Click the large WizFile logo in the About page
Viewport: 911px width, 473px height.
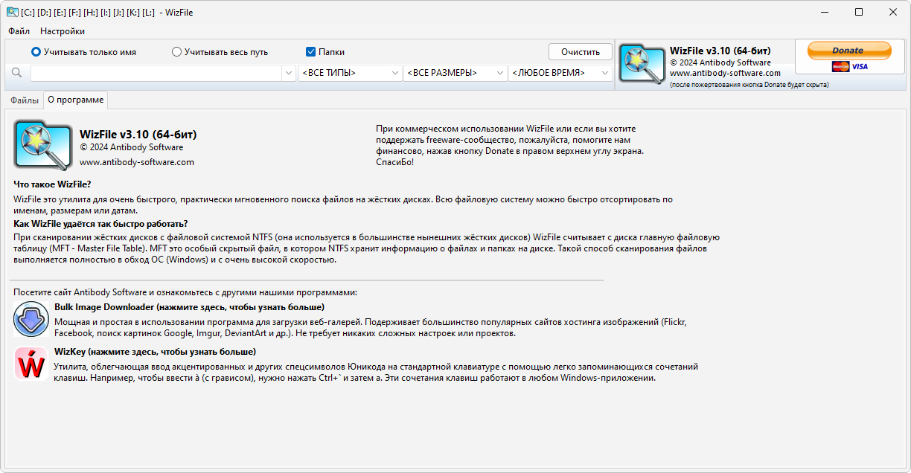coord(43,145)
